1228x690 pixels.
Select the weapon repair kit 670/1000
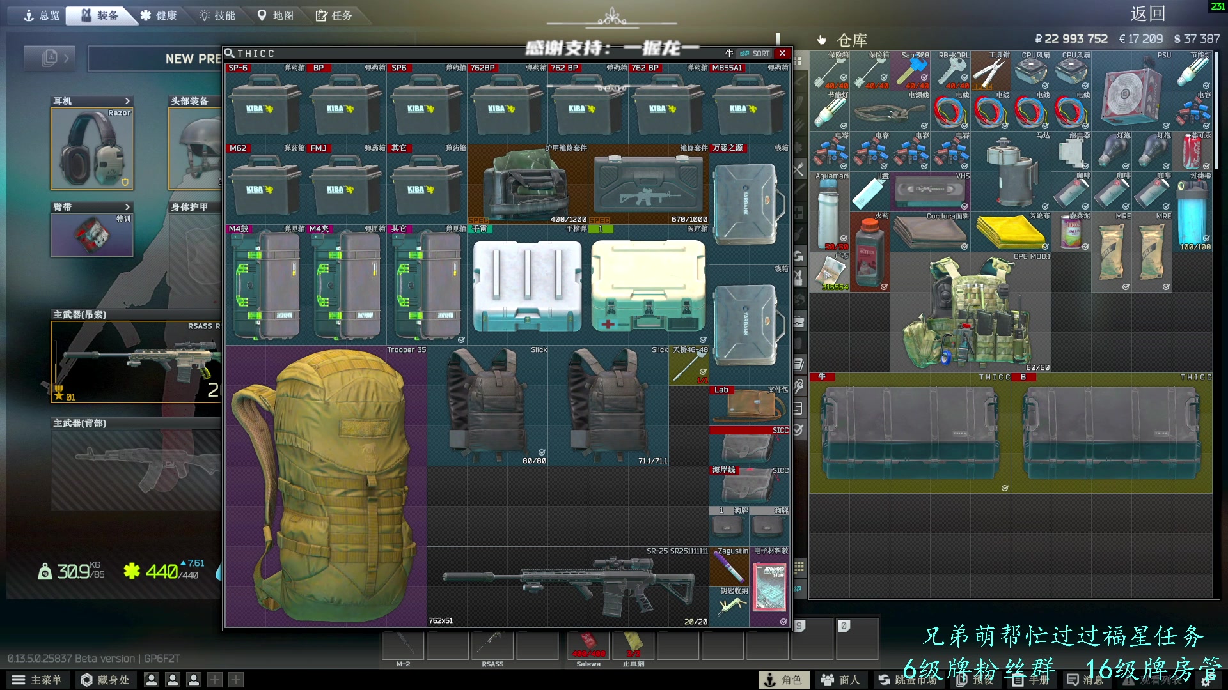(x=649, y=184)
